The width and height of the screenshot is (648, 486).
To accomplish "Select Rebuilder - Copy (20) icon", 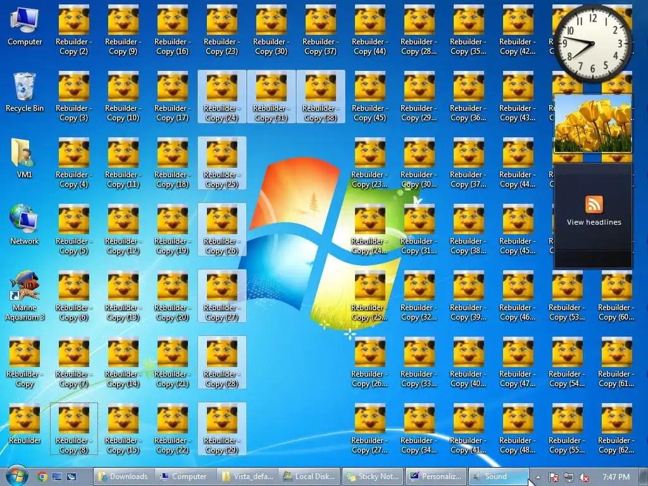I will pyautogui.click(x=172, y=296).
